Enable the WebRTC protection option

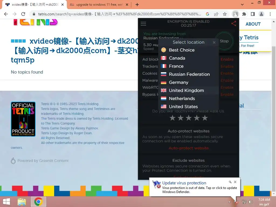coord(227,88)
